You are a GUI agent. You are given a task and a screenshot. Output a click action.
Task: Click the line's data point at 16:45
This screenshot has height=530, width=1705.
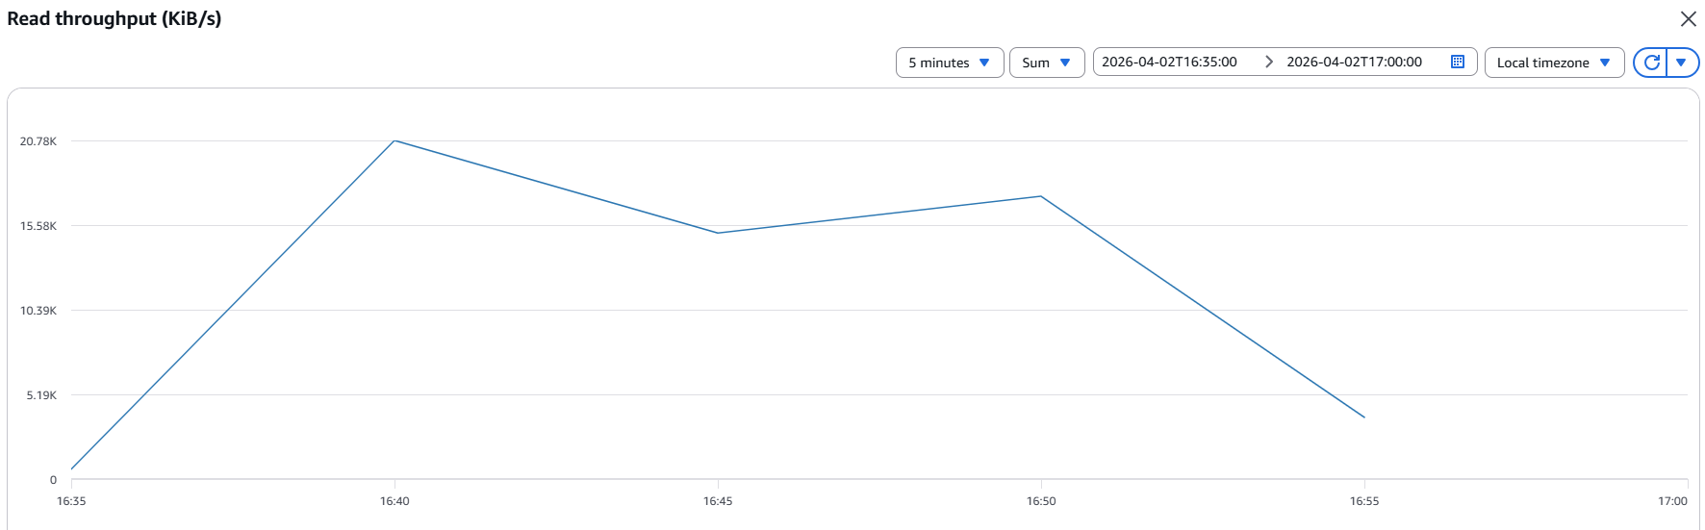click(718, 233)
